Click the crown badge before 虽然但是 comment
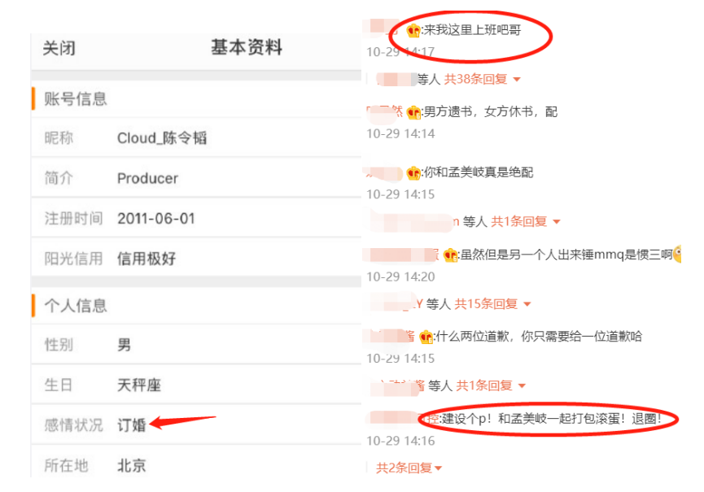Viewport: 704px width, 492px height. [450, 255]
